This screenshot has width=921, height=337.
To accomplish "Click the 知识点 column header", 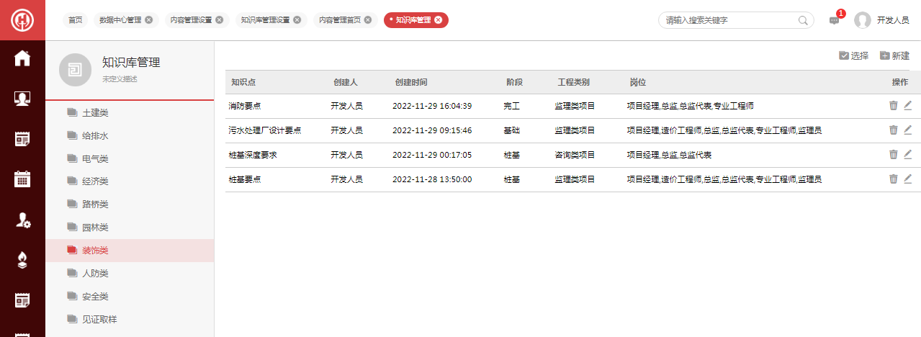I will point(244,82).
